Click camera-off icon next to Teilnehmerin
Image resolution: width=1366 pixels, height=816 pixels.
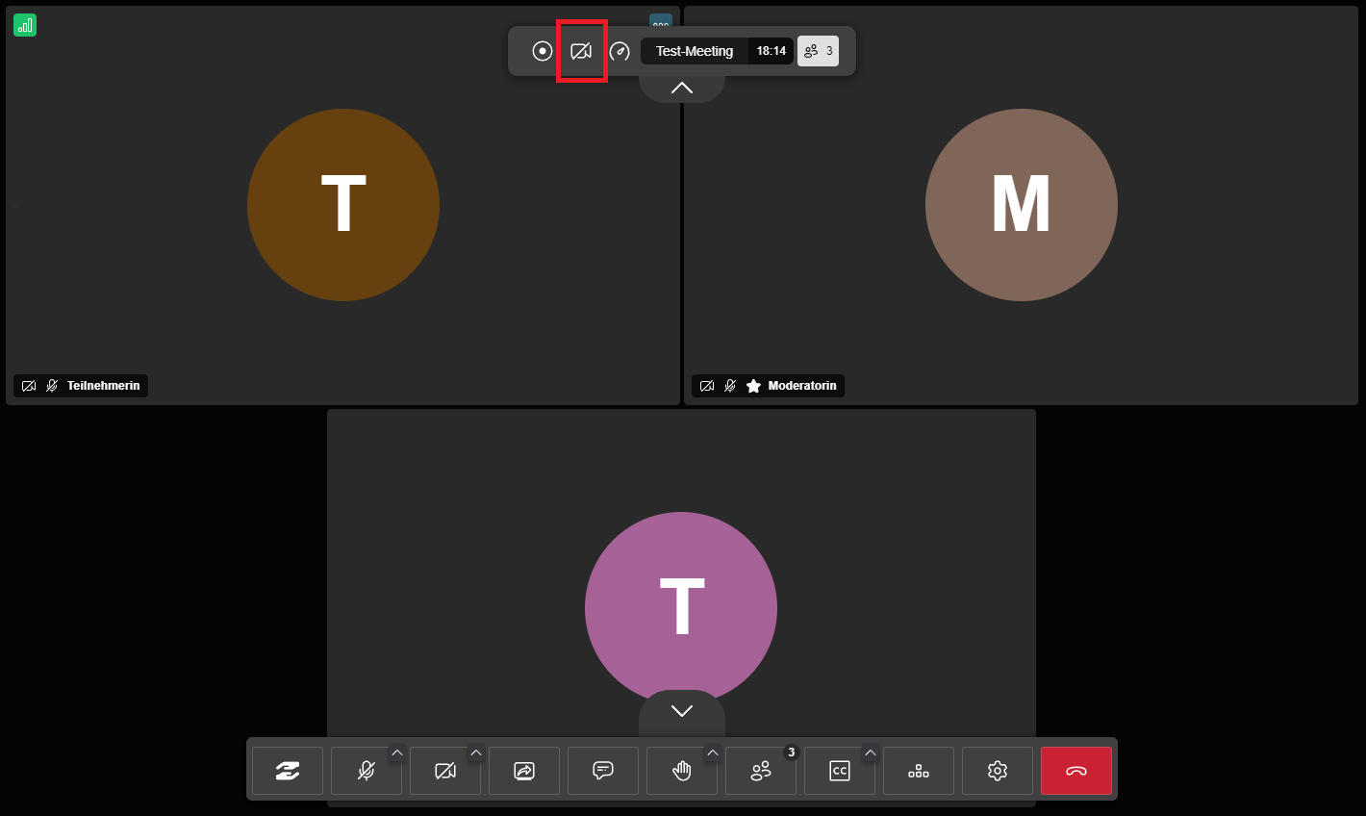click(x=29, y=386)
